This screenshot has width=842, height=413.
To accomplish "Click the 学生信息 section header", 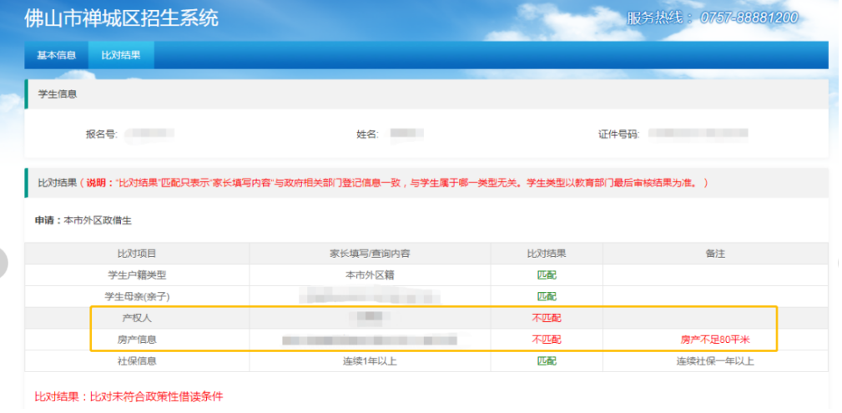I will (58, 94).
